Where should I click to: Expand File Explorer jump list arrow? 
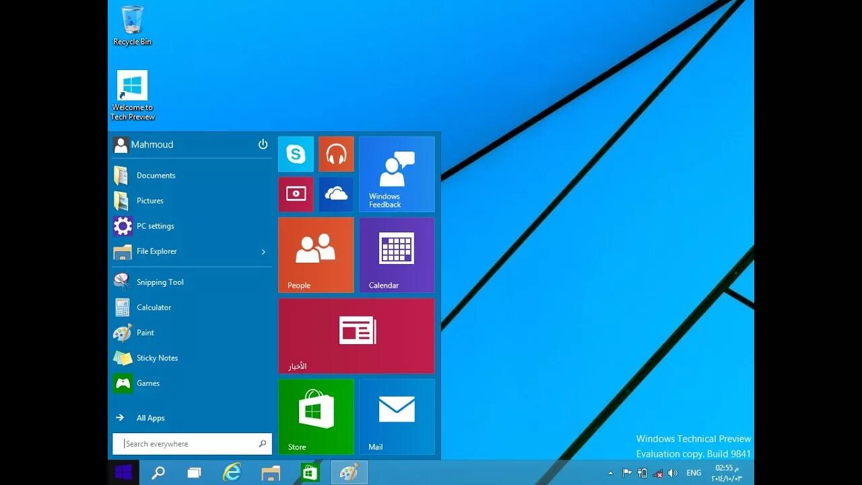click(x=263, y=252)
